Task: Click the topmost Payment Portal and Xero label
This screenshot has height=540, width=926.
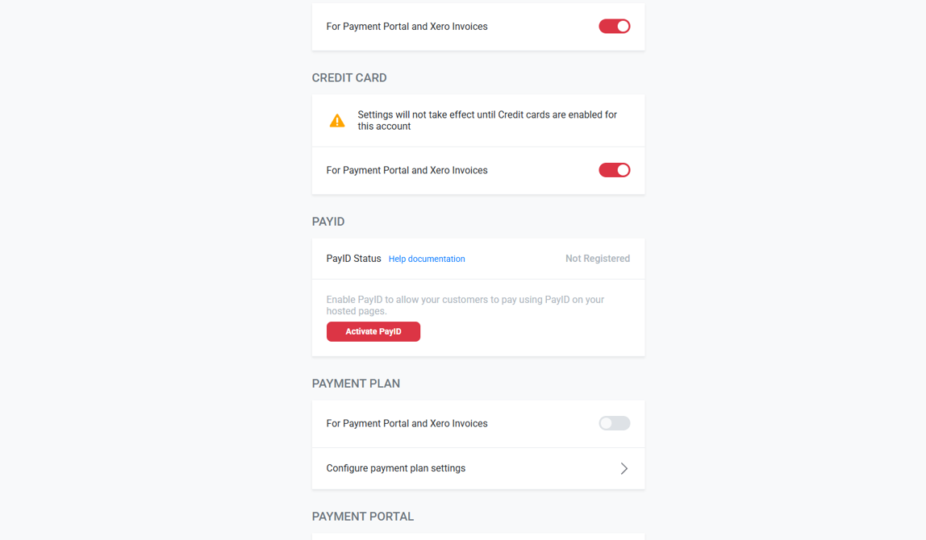Action: click(x=407, y=27)
